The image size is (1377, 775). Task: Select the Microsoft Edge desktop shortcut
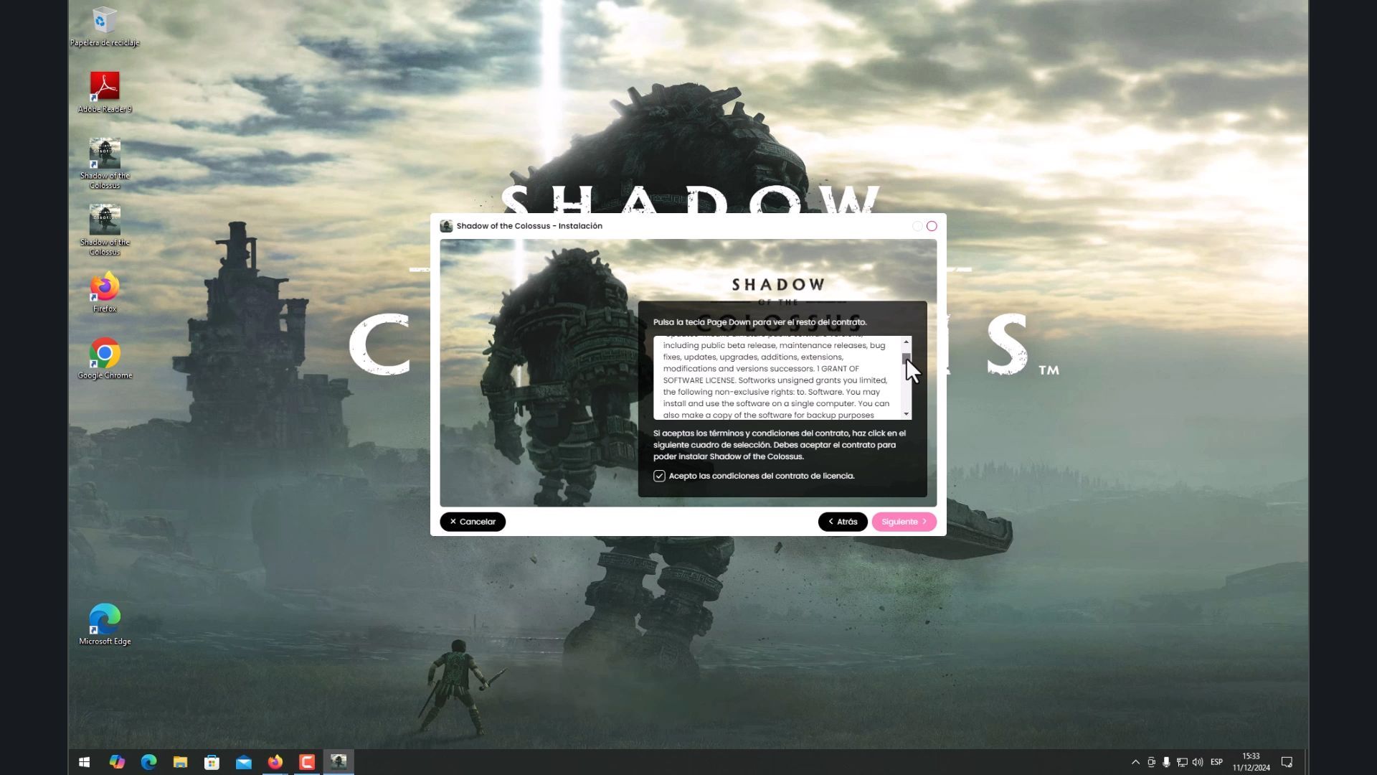click(105, 625)
